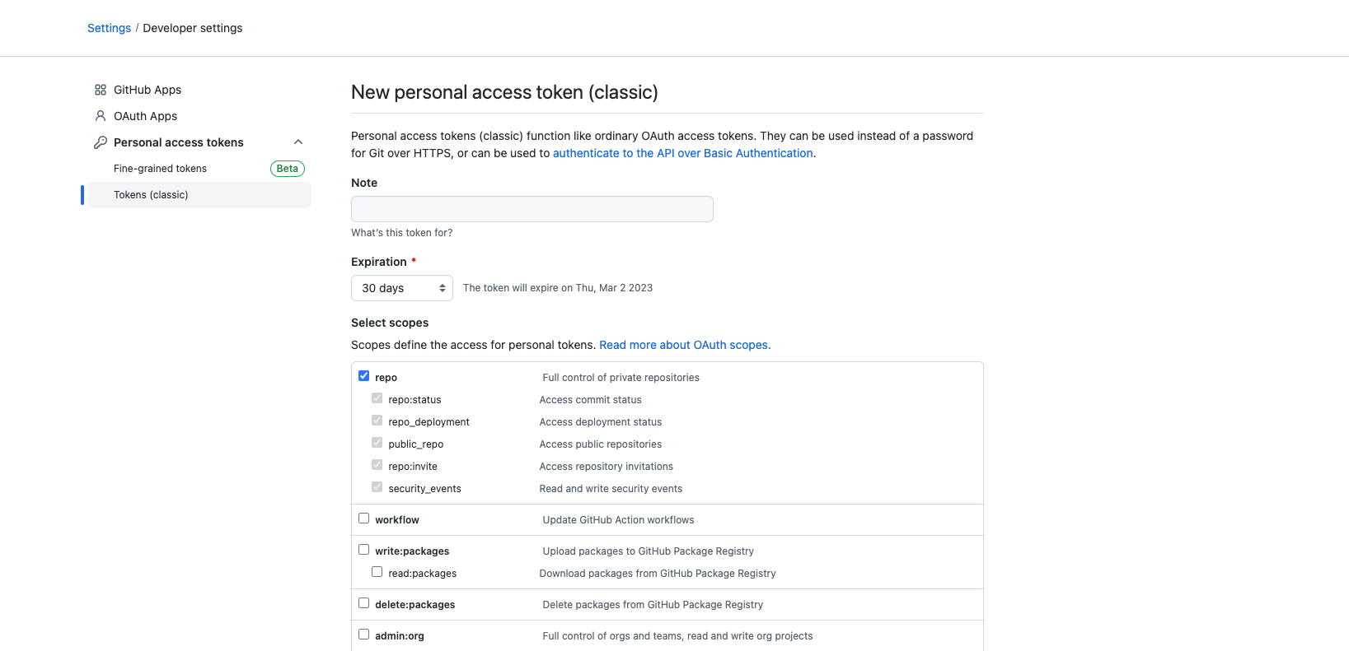The height and width of the screenshot is (651, 1349).
Task: Check the write:packages scope checkbox
Action: click(x=364, y=550)
